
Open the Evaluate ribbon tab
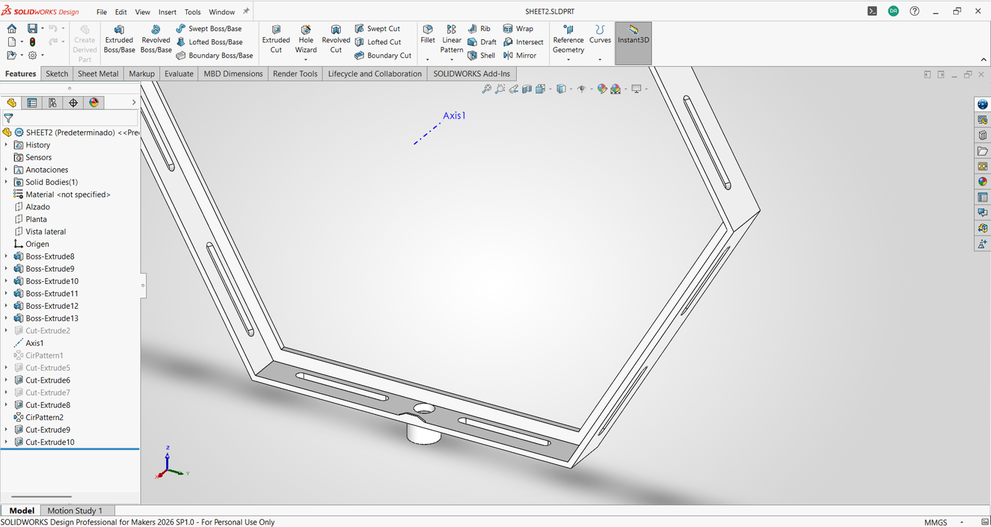pos(179,74)
